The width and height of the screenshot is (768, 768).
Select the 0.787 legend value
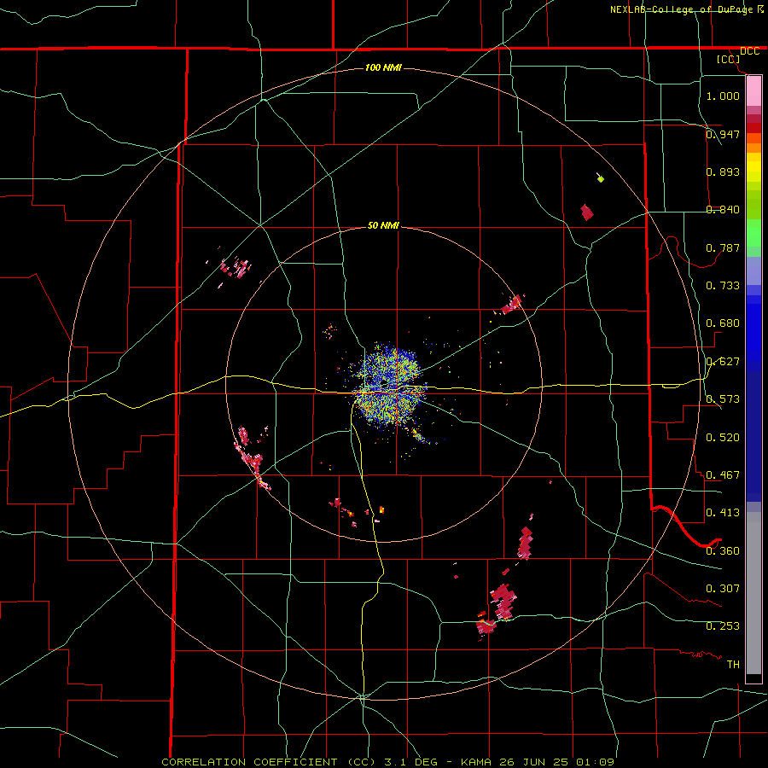click(723, 247)
